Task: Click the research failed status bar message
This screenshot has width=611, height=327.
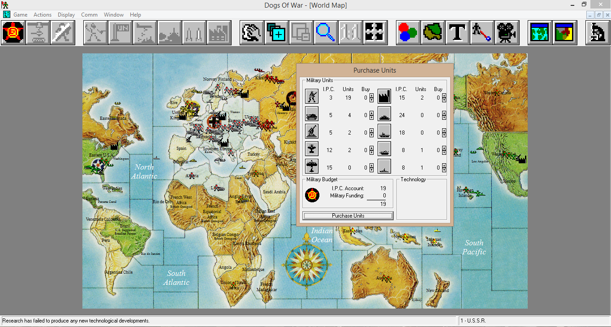Action: click(x=76, y=321)
